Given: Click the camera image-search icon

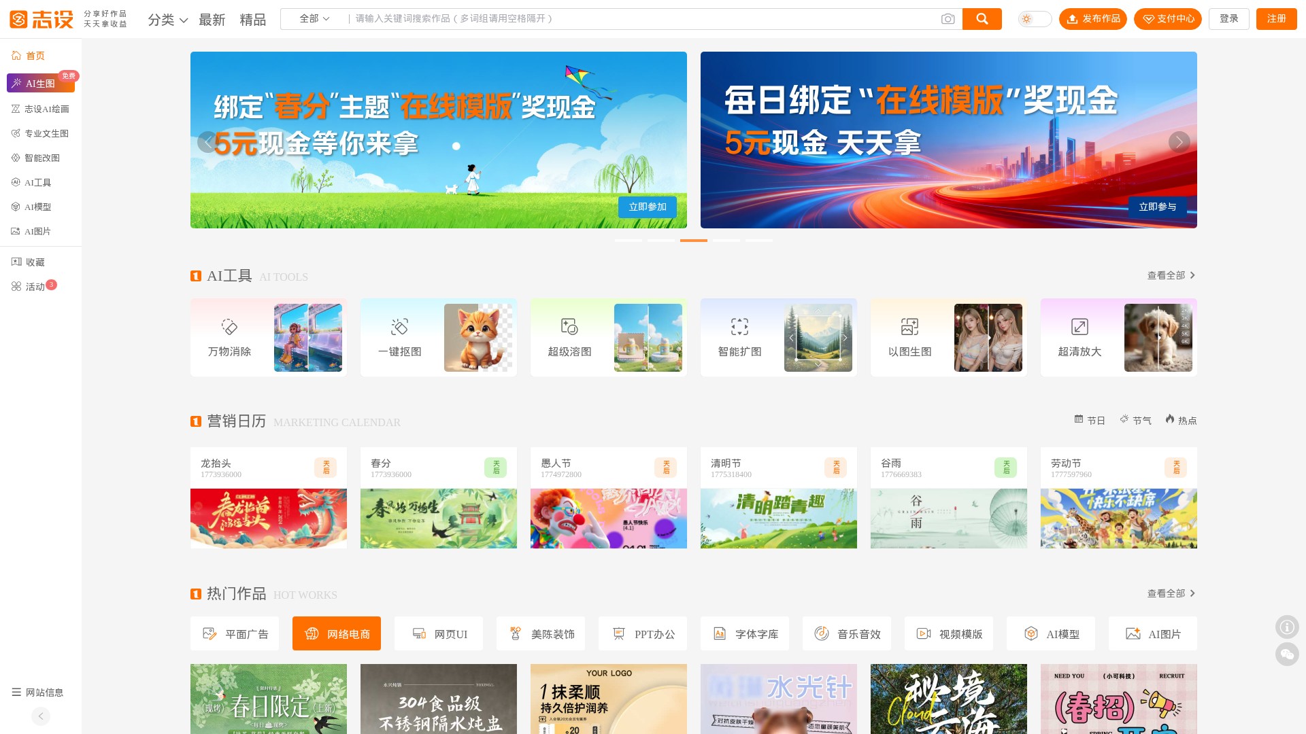Looking at the screenshot, I should (x=948, y=19).
